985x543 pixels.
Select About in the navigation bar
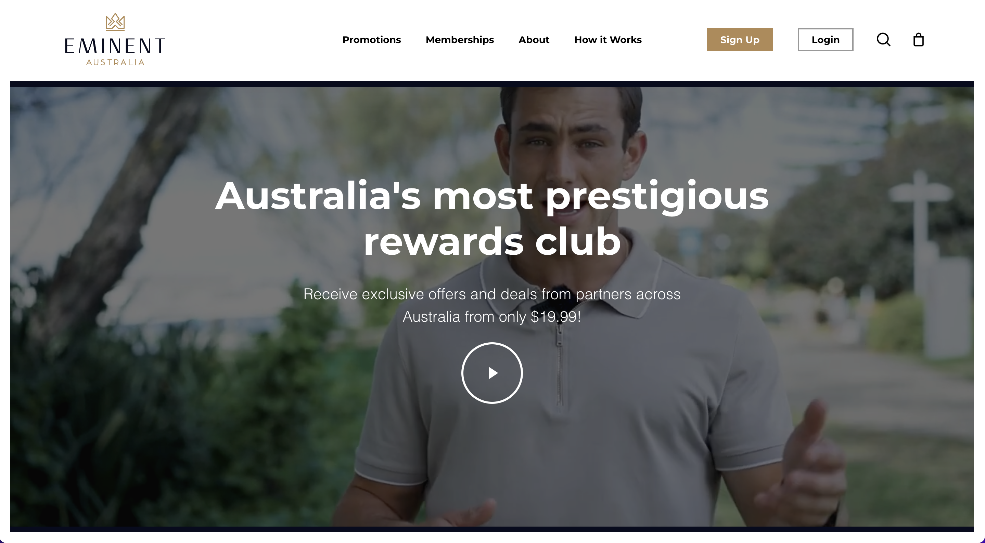pos(534,40)
